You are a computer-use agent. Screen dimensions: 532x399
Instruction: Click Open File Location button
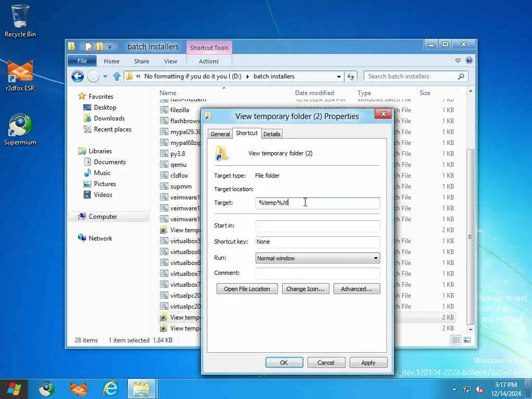coord(247,289)
